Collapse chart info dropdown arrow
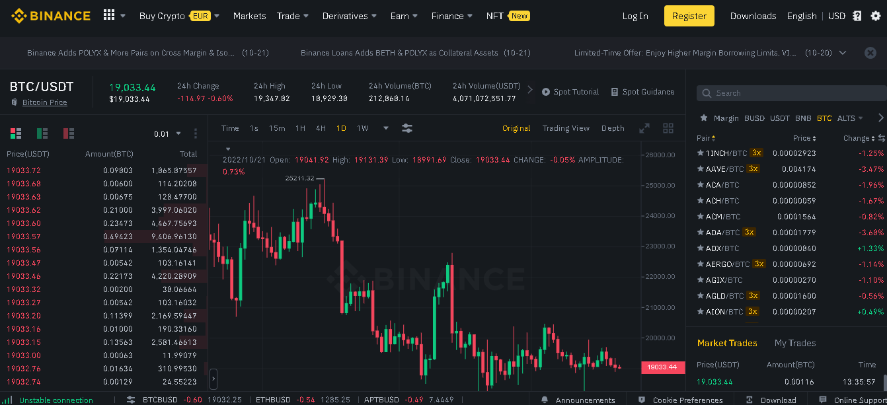This screenshot has height=405, width=887. click(x=229, y=149)
